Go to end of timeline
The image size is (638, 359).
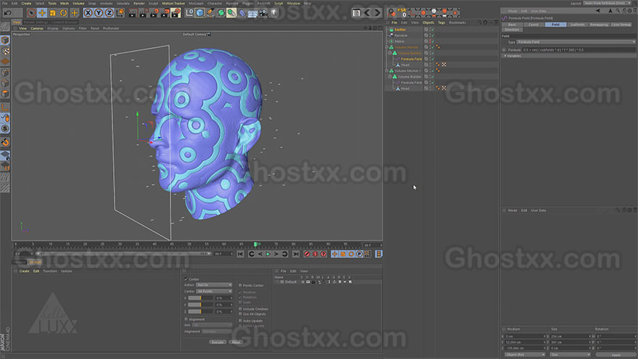tap(296, 254)
